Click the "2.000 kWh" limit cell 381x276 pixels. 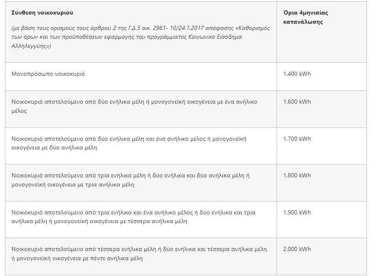(x=297, y=249)
